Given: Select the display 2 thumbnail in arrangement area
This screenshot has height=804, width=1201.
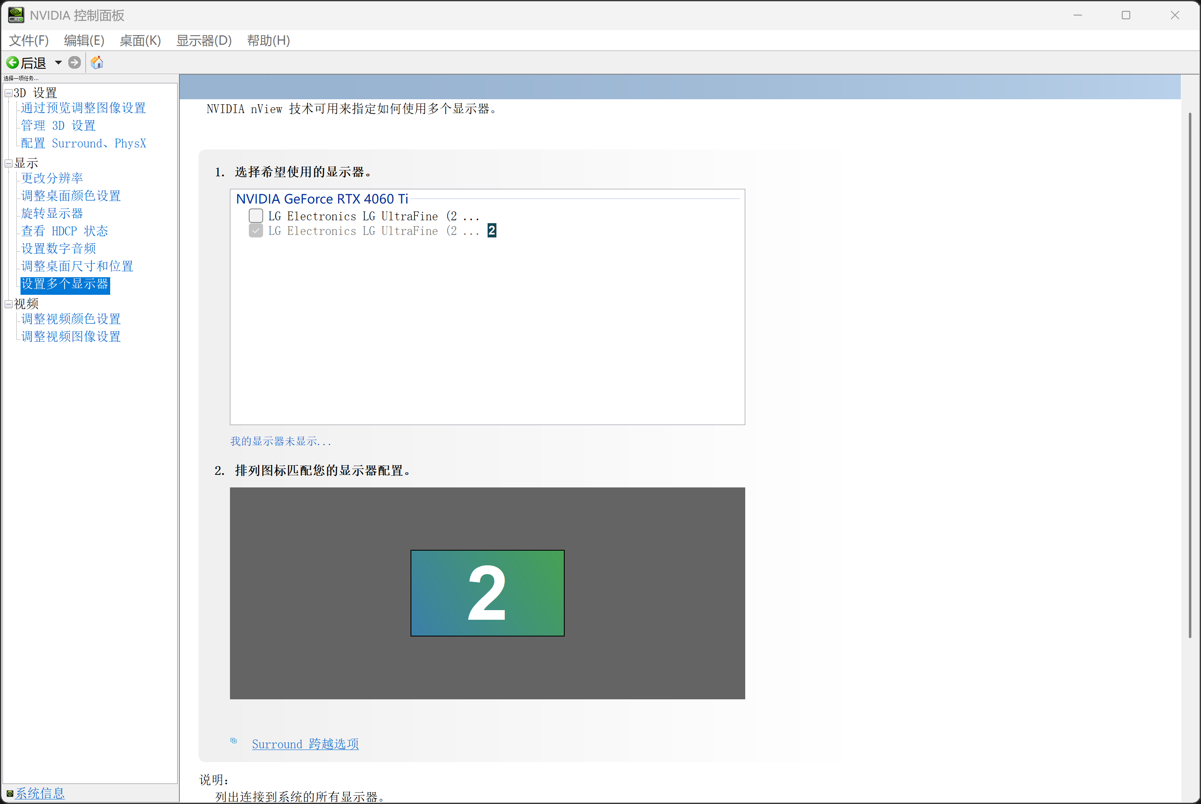Looking at the screenshot, I should click(487, 593).
